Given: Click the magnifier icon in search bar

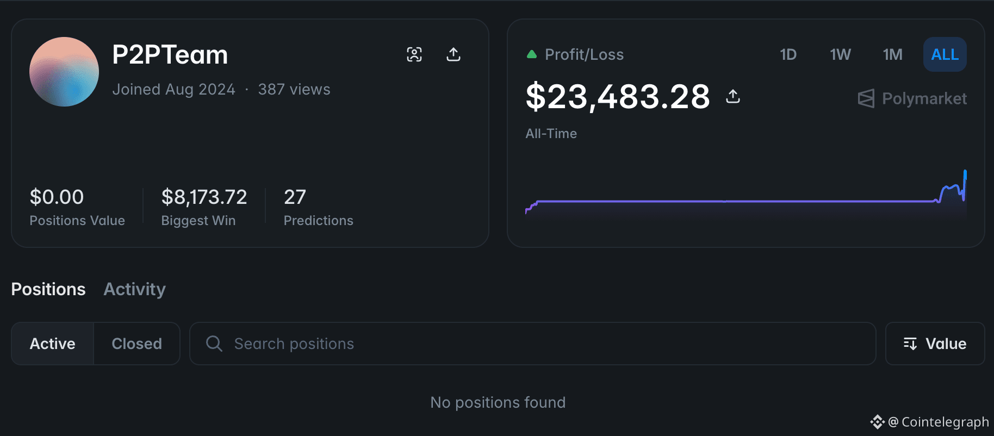Looking at the screenshot, I should 214,344.
